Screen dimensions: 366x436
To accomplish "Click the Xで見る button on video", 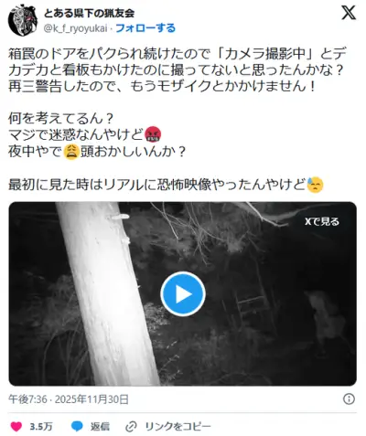I will [x=322, y=221].
